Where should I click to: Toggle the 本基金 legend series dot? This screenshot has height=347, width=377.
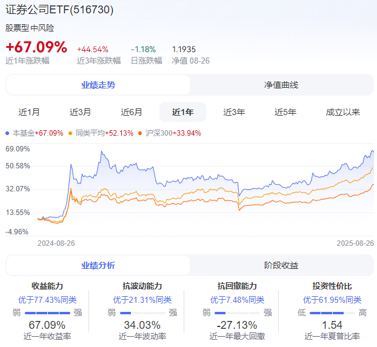tap(8, 133)
